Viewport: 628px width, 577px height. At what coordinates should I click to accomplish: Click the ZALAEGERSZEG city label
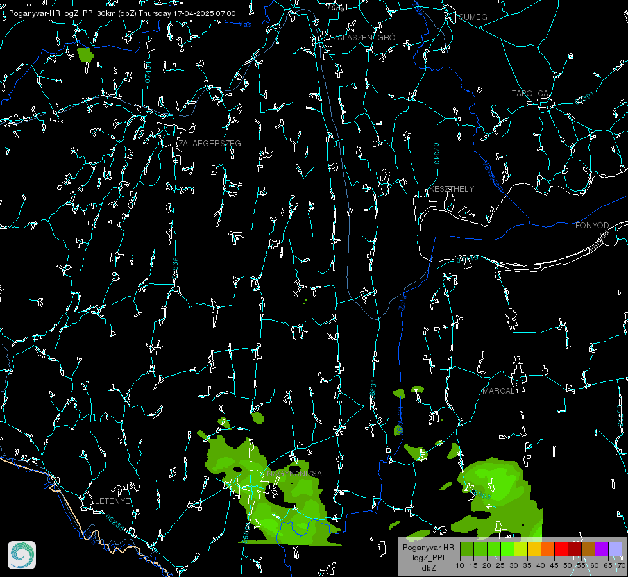(x=210, y=144)
